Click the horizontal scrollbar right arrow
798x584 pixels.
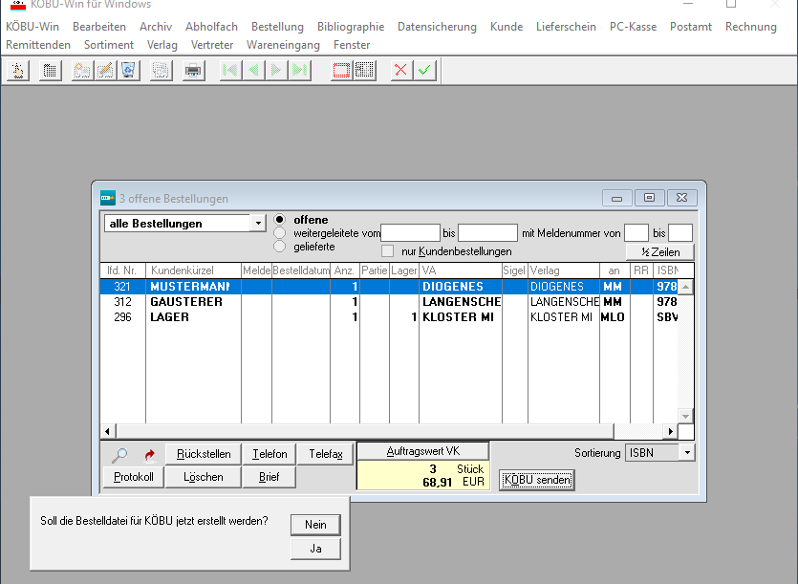pos(671,431)
